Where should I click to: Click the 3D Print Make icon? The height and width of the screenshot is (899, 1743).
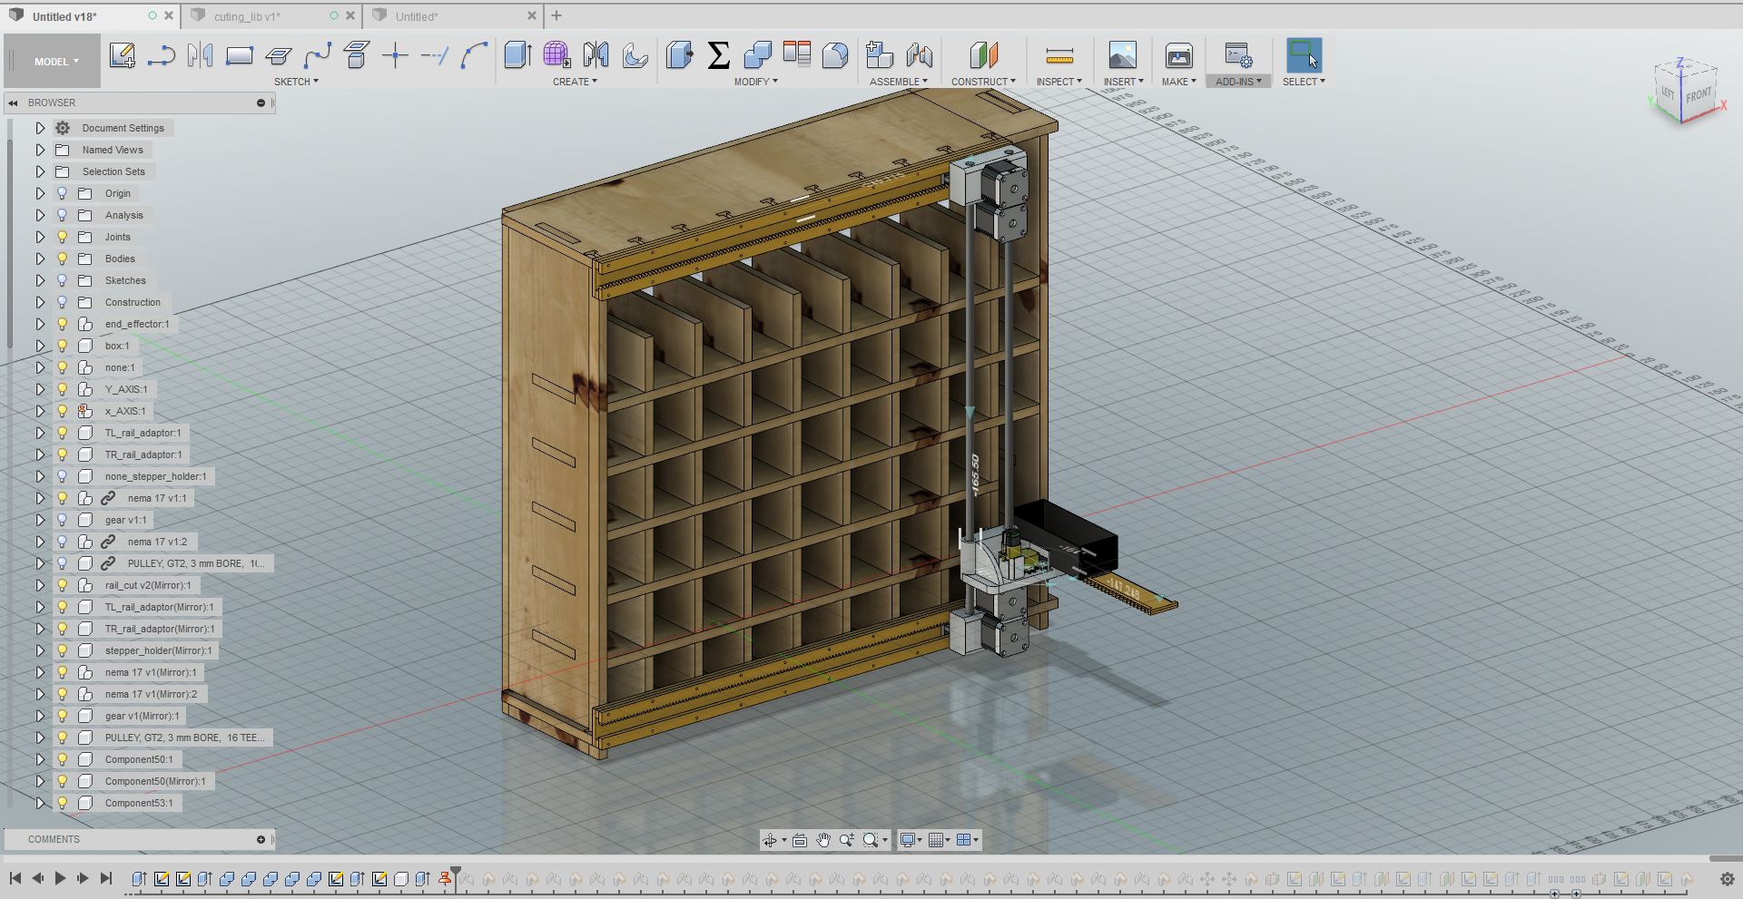point(1178,56)
